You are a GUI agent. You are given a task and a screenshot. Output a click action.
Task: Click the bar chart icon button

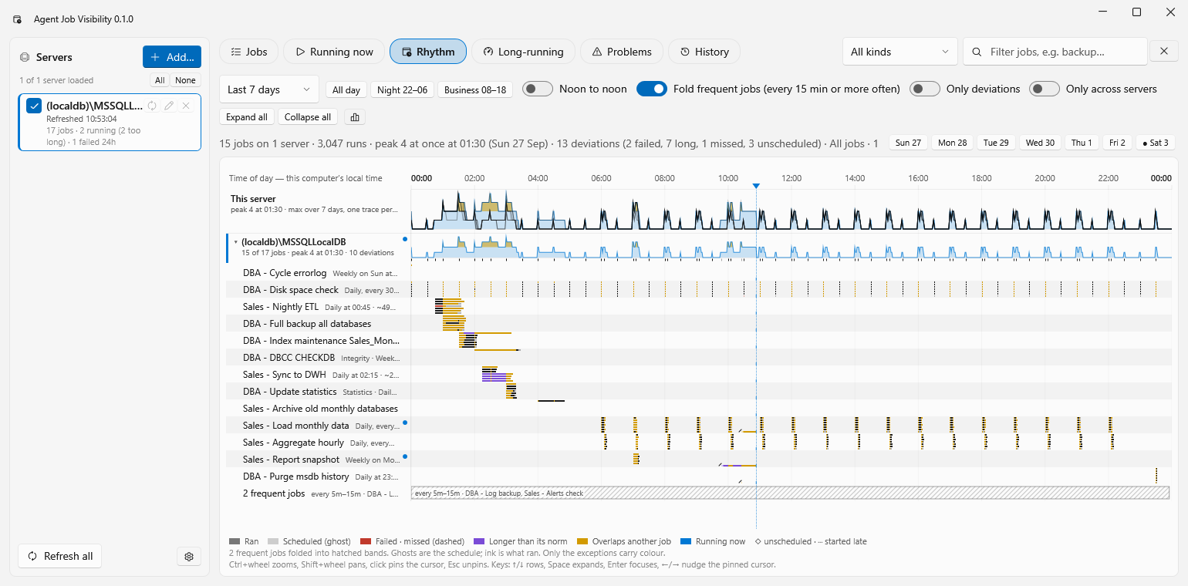click(355, 117)
